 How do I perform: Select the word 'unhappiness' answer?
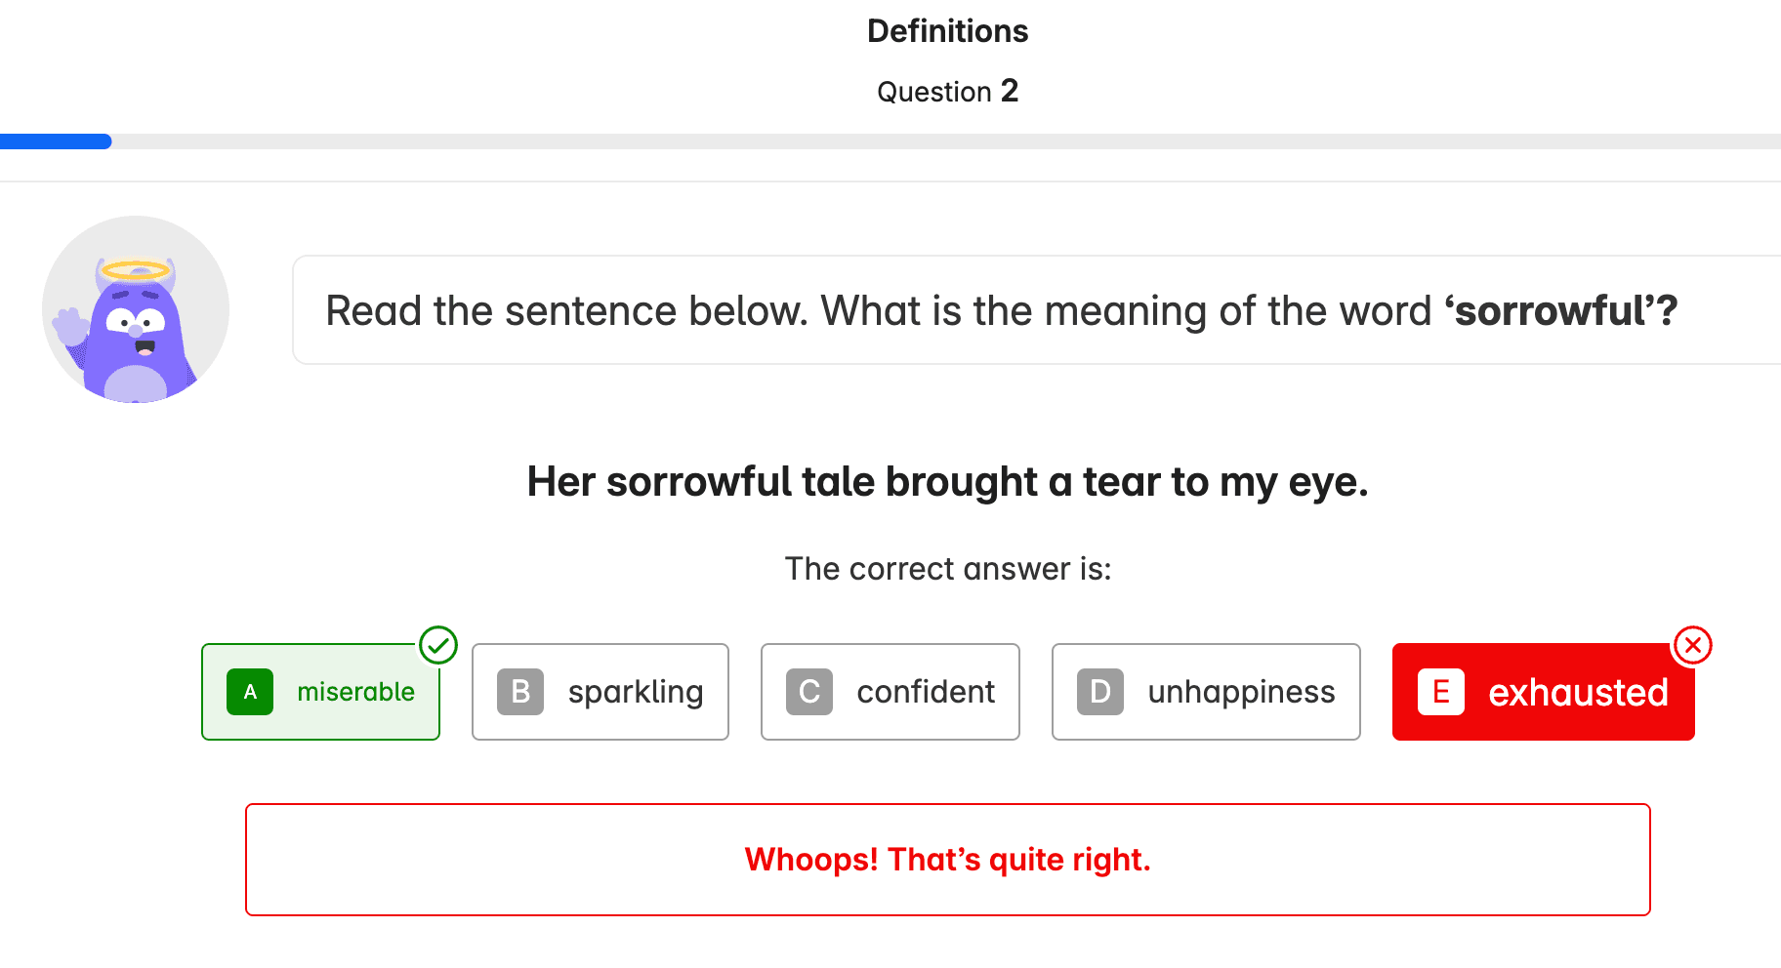(x=1241, y=692)
